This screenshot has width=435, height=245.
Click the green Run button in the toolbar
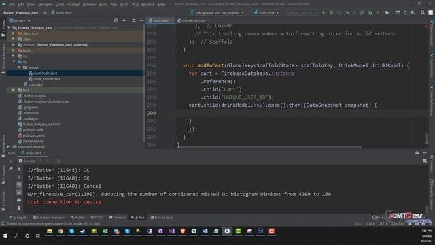(x=324, y=13)
